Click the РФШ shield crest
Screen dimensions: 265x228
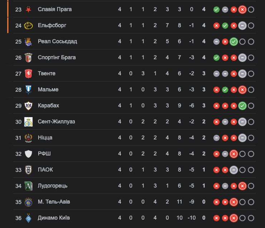coord(28,154)
